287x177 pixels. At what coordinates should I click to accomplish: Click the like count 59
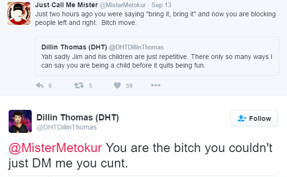129,85
